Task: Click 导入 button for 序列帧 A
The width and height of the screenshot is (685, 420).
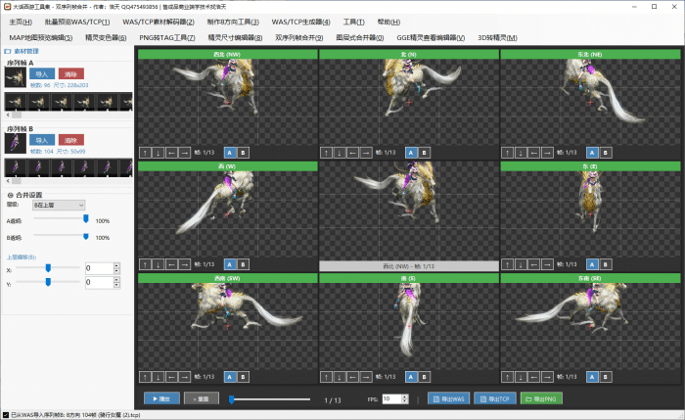Action: 42,73
